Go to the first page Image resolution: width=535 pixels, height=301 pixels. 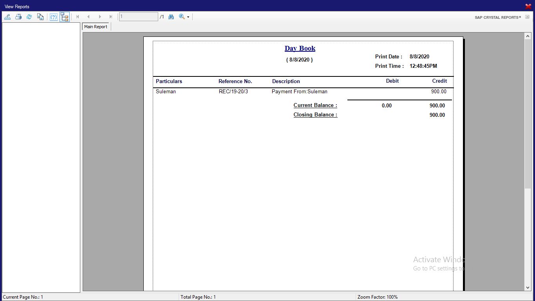78,17
